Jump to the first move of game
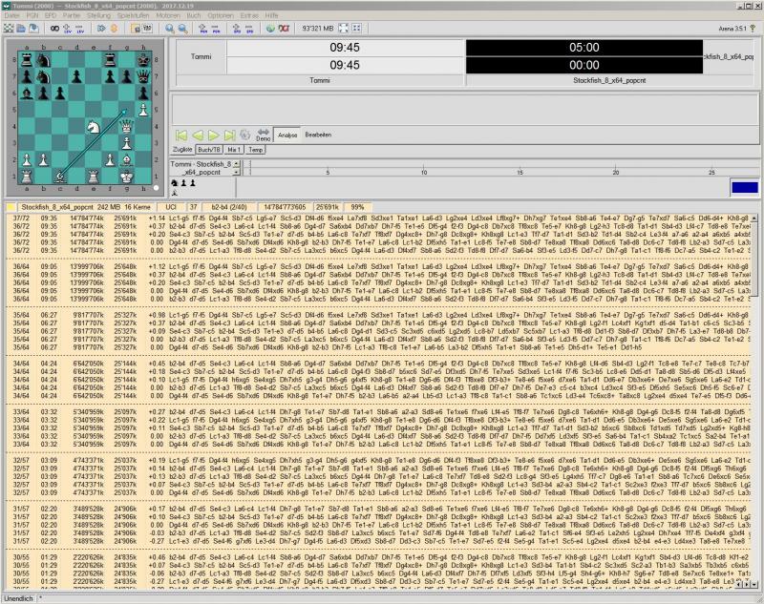 click(x=181, y=135)
